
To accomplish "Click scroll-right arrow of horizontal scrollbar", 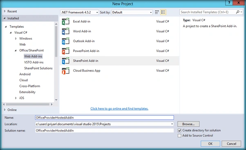I will coord(51,104).
